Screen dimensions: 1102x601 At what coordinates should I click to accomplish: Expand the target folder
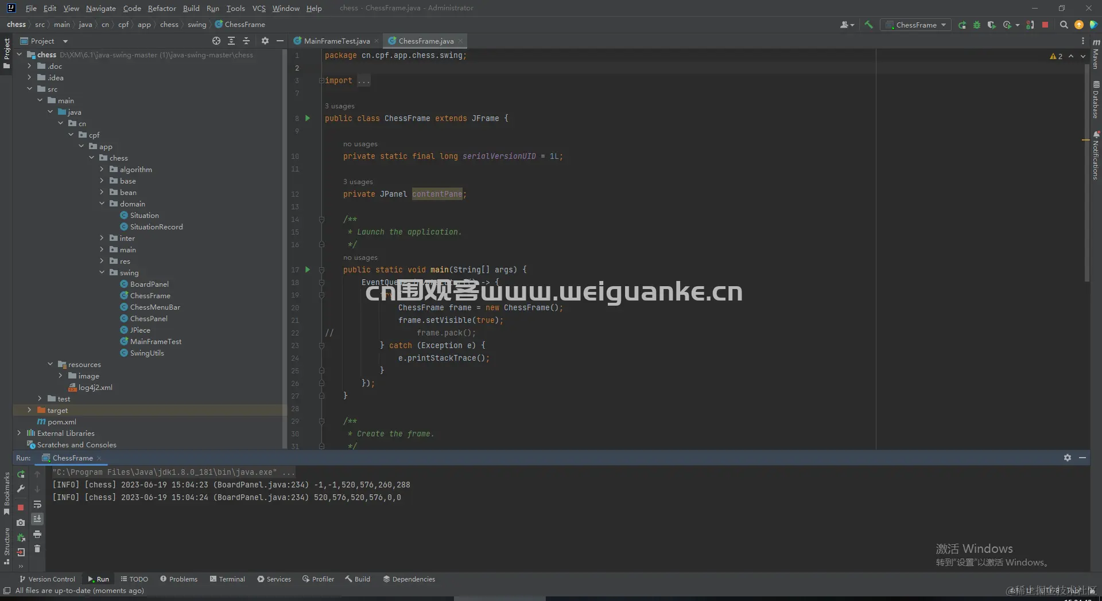pyautogui.click(x=29, y=410)
